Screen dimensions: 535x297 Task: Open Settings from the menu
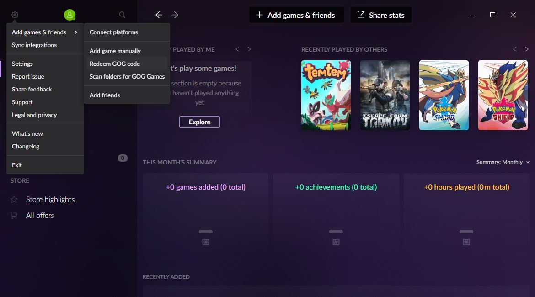click(x=45, y=64)
